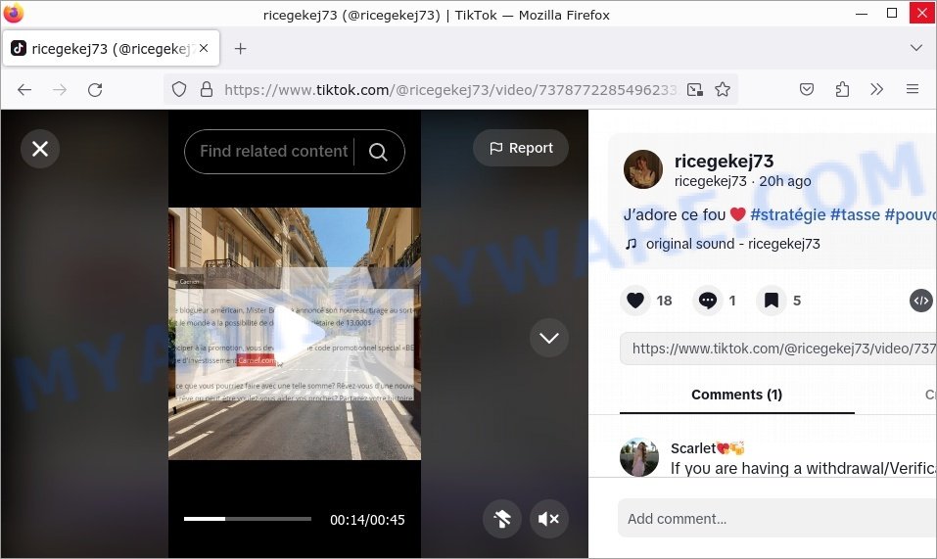Open a new tab with plus
Screen dimensions: 937x559
(x=240, y=48)
